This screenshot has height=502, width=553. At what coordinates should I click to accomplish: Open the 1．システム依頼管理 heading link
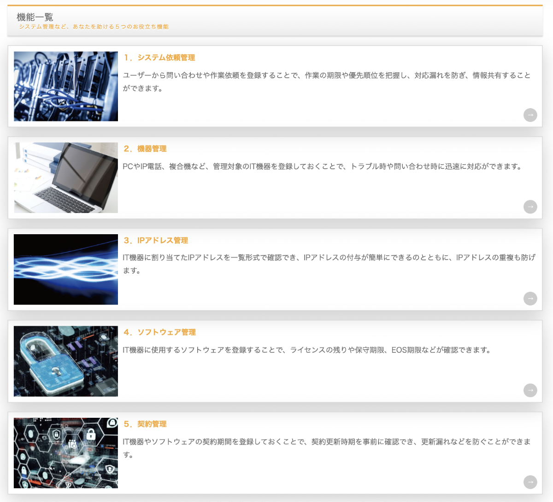[x=159, y=58]
